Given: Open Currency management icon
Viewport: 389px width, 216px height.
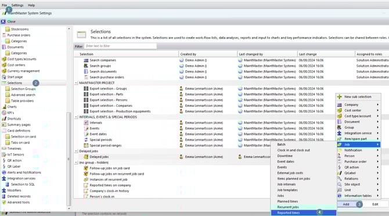Looking at the screenshot, I should coord(4,71).
